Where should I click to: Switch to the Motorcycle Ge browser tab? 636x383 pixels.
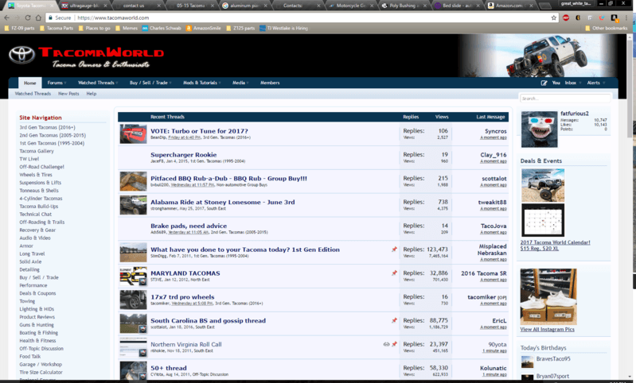tap(350, 6)
